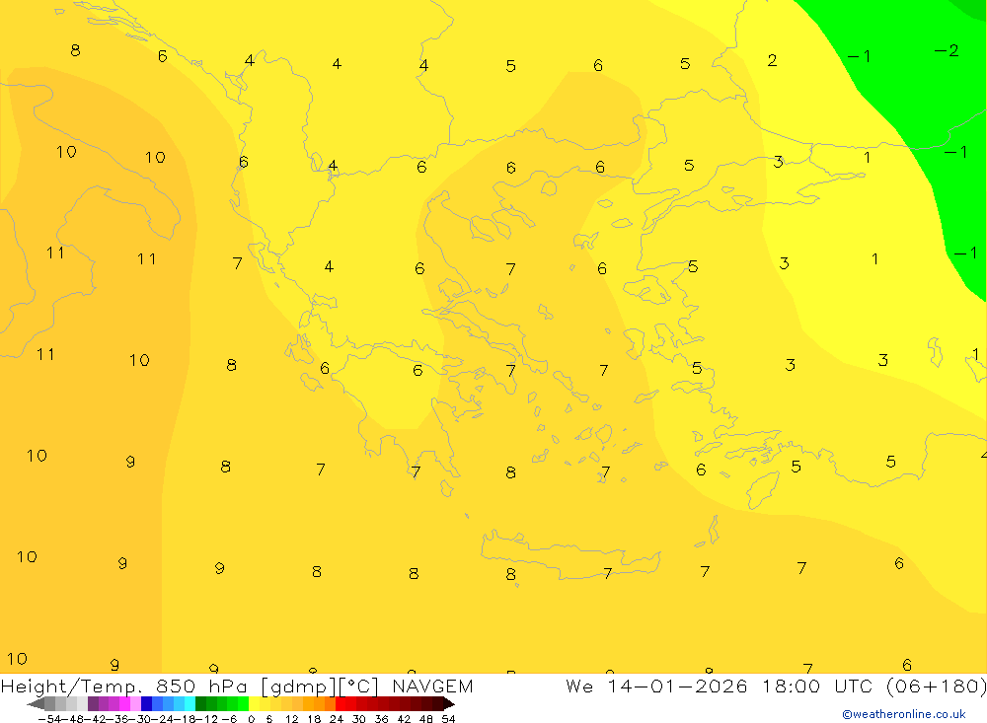Click the "[gdmp][°C]" units label
987x723 pixels.
tap(320, 687)
